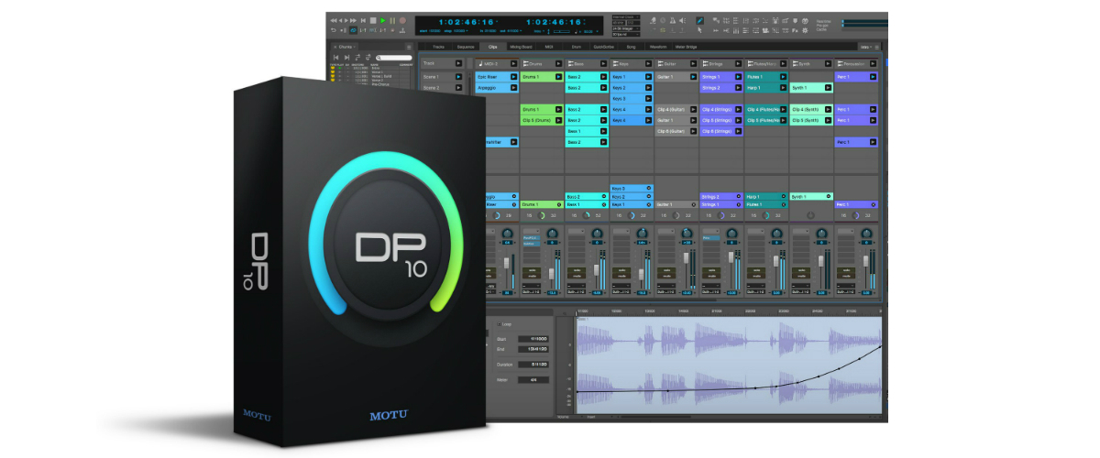1100x458 pixels.
Task: Click the Meter 4/4 field
Action: [533, 380]
